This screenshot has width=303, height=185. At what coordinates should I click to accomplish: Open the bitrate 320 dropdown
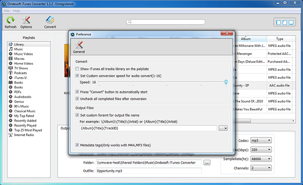[x=261, y=150]
